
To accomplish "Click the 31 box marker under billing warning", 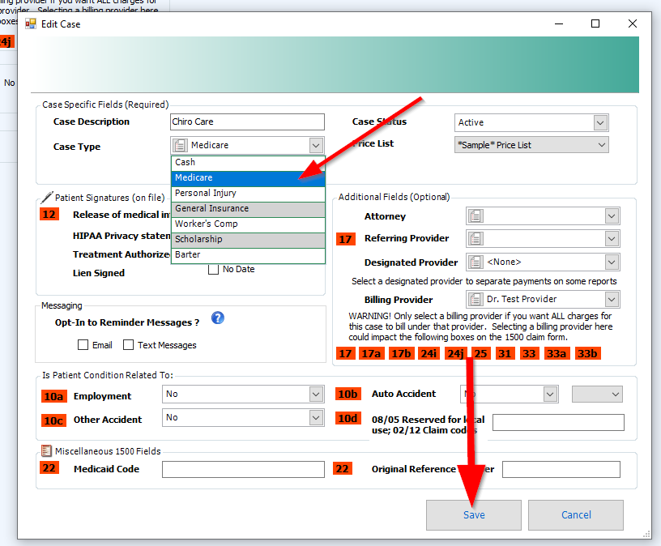I will point(505,353).
